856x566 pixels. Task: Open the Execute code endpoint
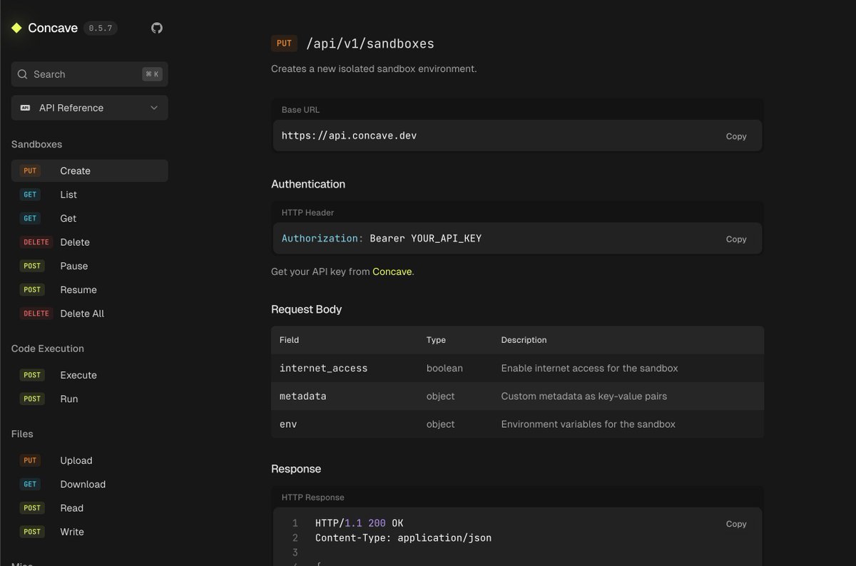pyautogui.click(x=90, y=375)
